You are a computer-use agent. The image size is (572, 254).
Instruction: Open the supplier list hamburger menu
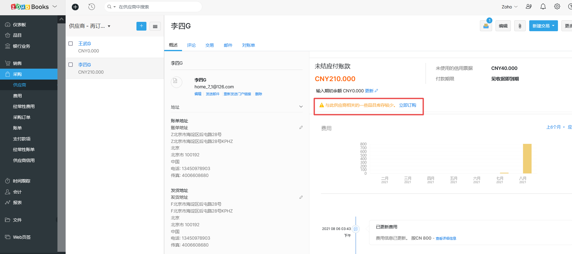pos(155,27)
